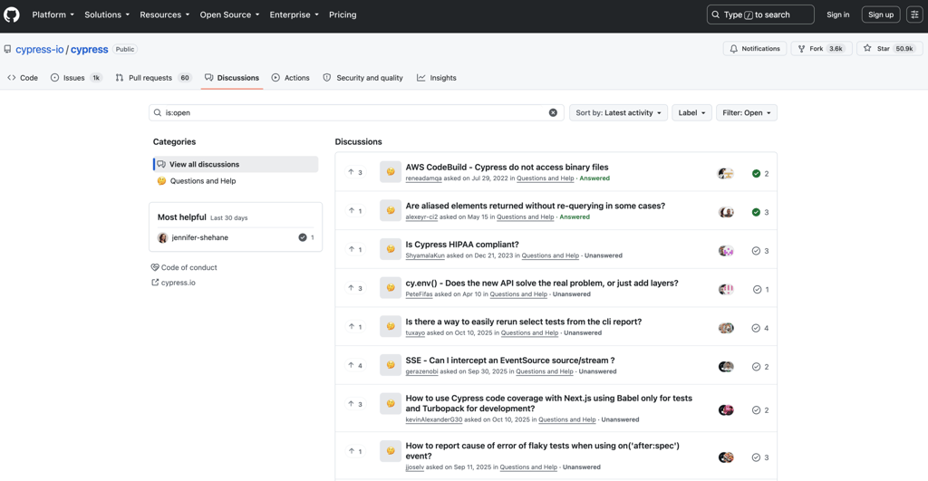This screenshot has height=481, width=928.
Task: Expand the Open Source menu
Action: click(229, 14)
